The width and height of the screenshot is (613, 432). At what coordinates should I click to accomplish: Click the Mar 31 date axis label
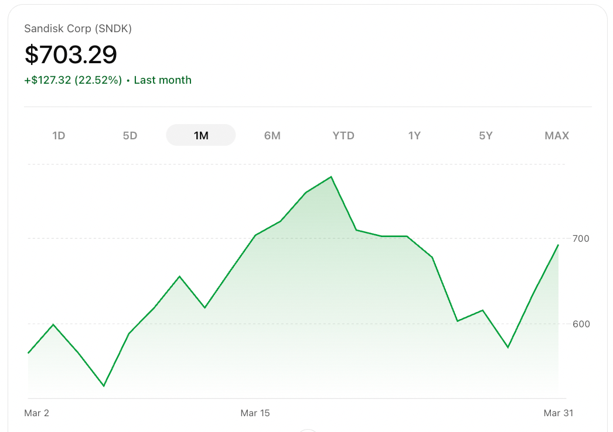(x=558, y=413)
